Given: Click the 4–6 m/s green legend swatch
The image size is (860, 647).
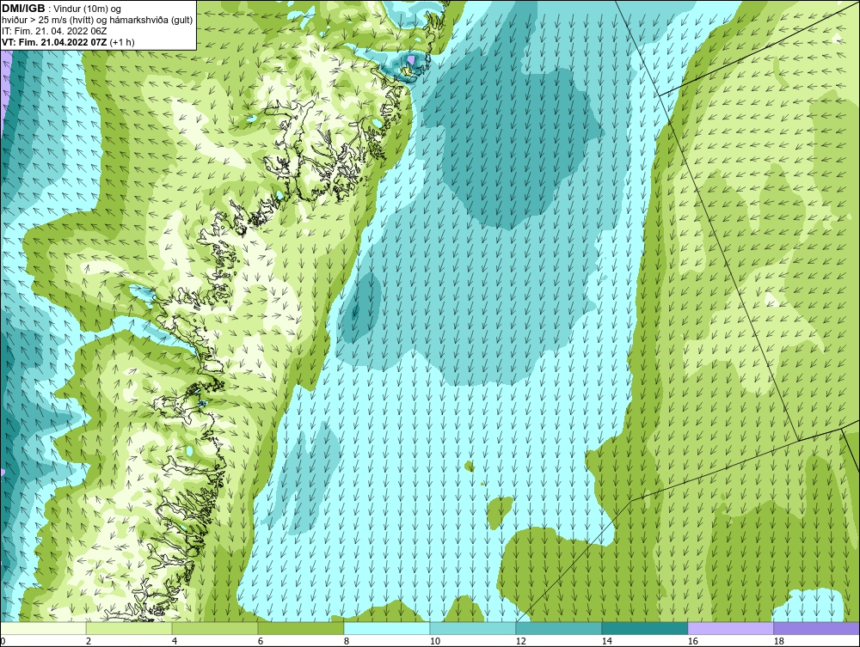Looking at the screenshot, I should click(215, 628).
